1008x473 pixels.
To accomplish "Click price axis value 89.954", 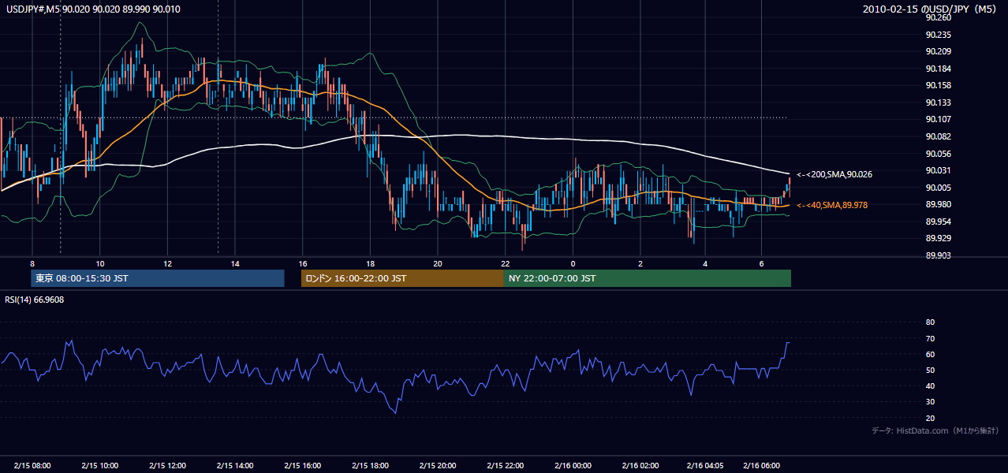I will tap(938, 222).
